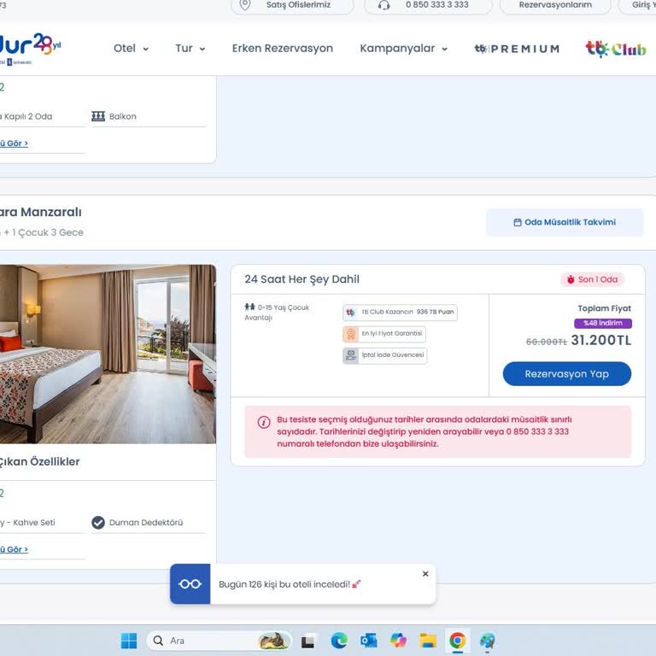Click the En İyi Fiyat Garantisi badge
Image resolution: width=656 pixels, height=656 pixels.
(384, 334)
